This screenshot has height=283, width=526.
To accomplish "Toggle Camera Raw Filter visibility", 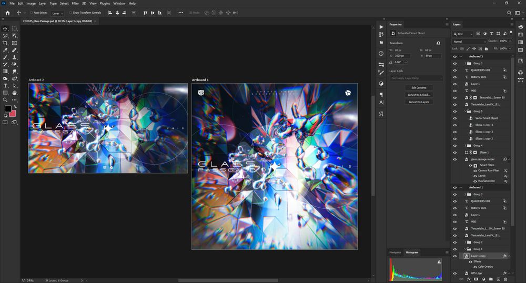I will click(475, 170).
